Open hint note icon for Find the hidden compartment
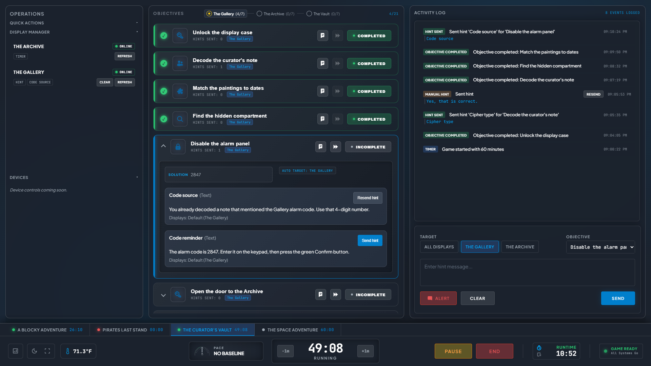 (x=322, y=119)
